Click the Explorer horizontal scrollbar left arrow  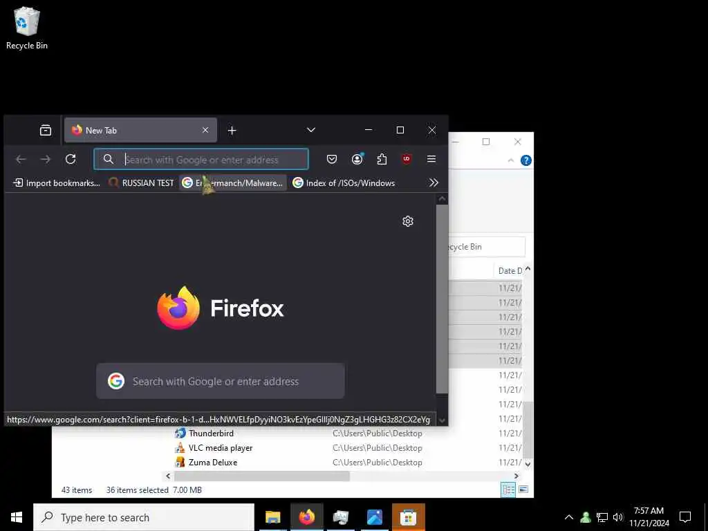click(x=168, y=476)
